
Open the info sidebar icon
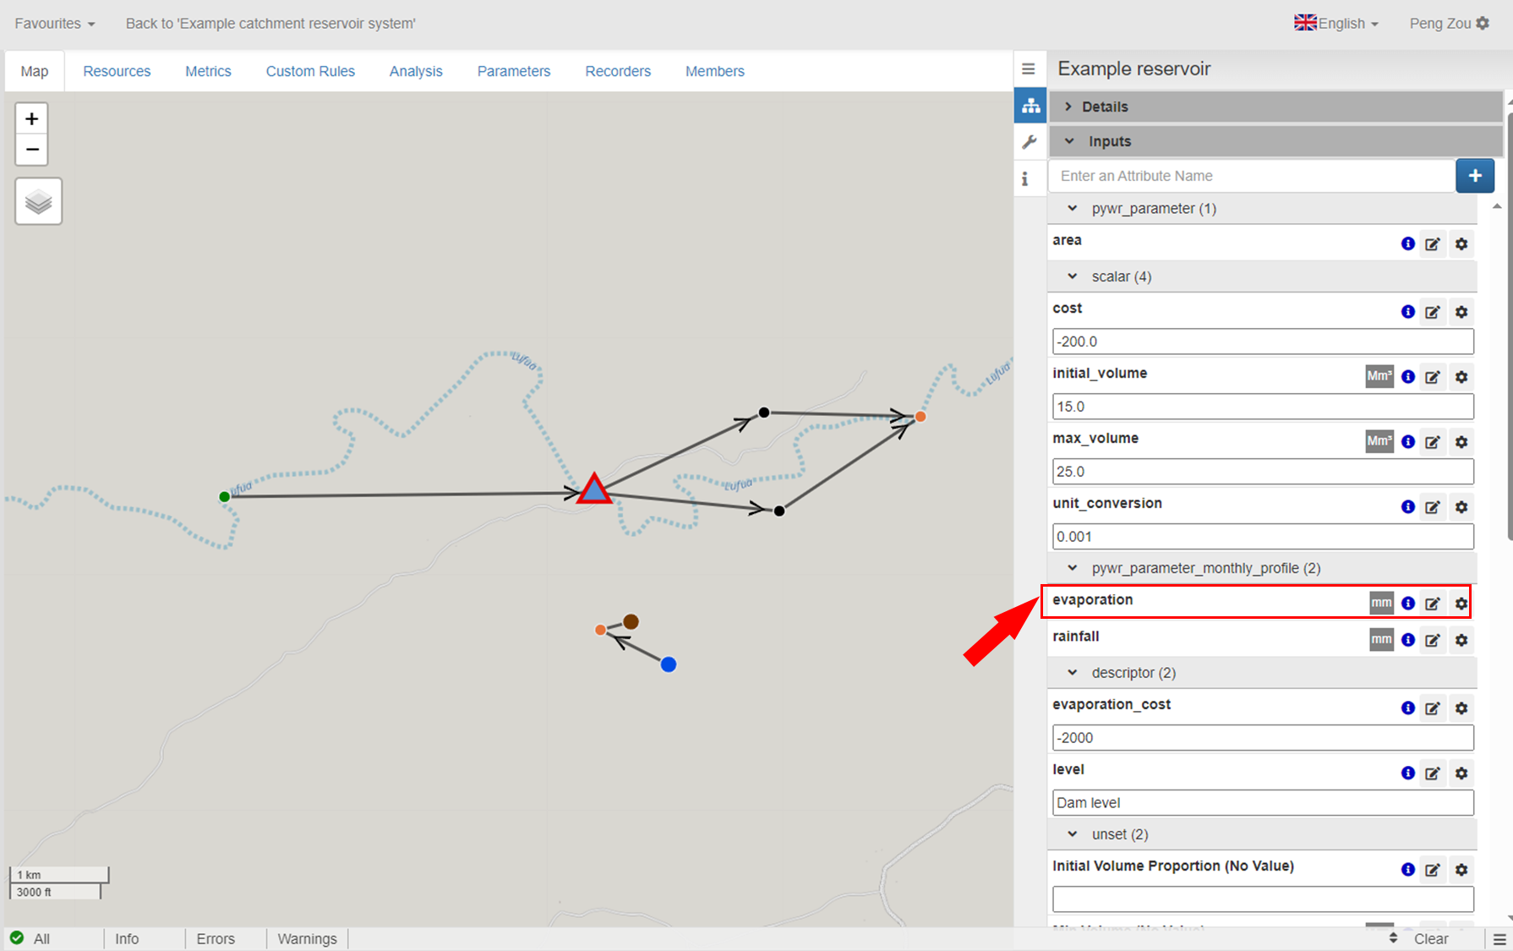coord(1025,179)
